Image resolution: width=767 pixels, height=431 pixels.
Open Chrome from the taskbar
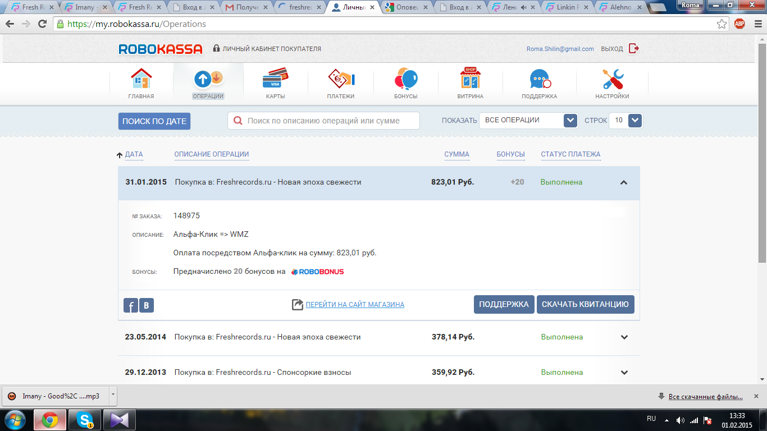pos(50,420)
